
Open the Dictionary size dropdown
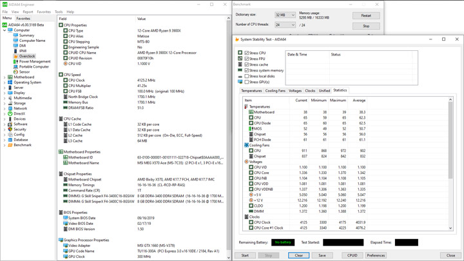(x=285, y=15)
